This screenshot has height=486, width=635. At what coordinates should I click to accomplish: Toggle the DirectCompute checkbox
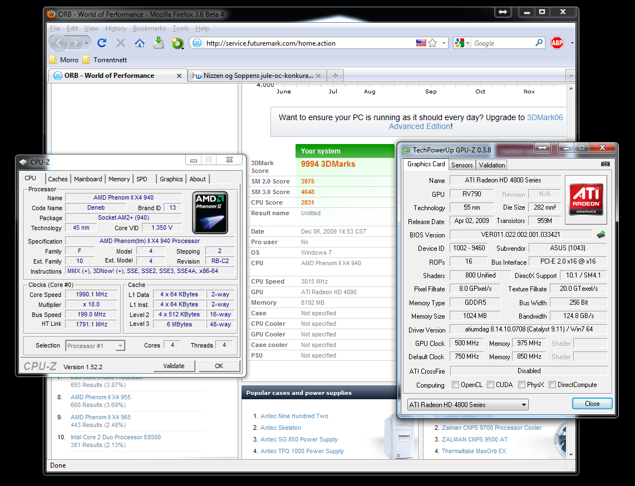[x=552, y=384]
